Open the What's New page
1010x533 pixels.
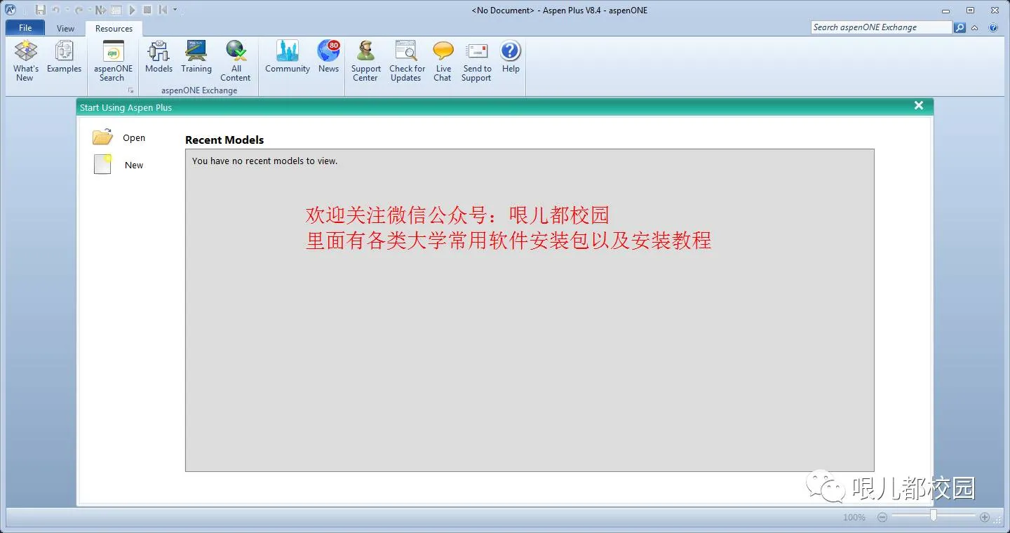tap(26, 61)
